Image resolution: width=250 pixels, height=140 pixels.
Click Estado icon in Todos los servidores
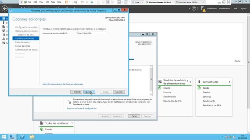42,129
